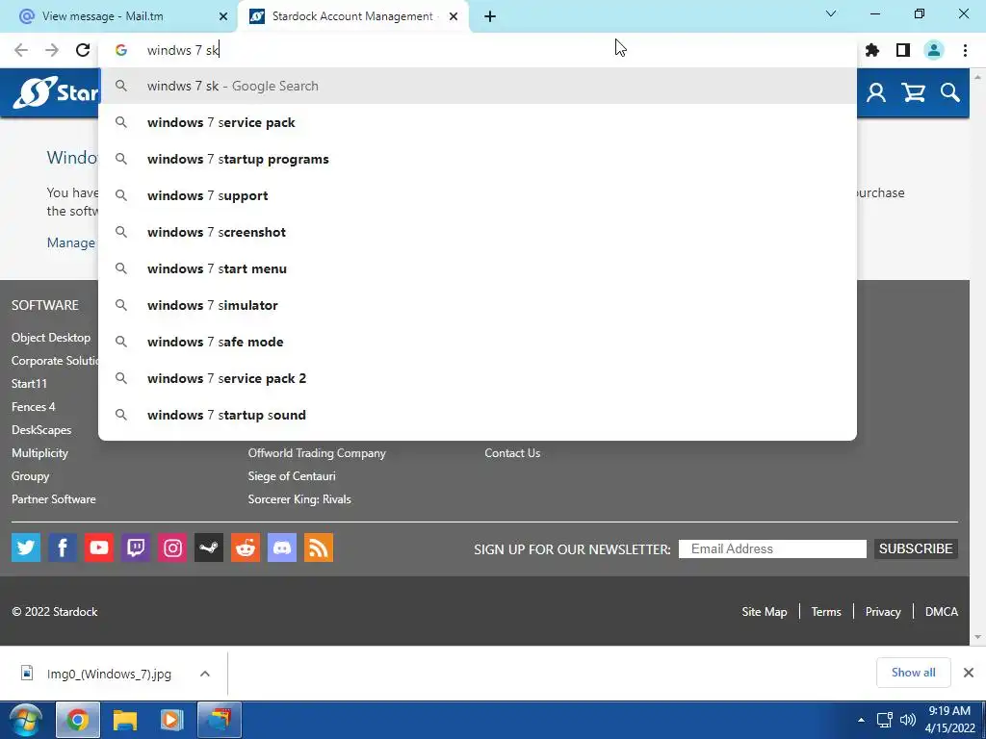Click the Stardock logo
This screenshot has width=986, height=739.
tap(55, 93)
